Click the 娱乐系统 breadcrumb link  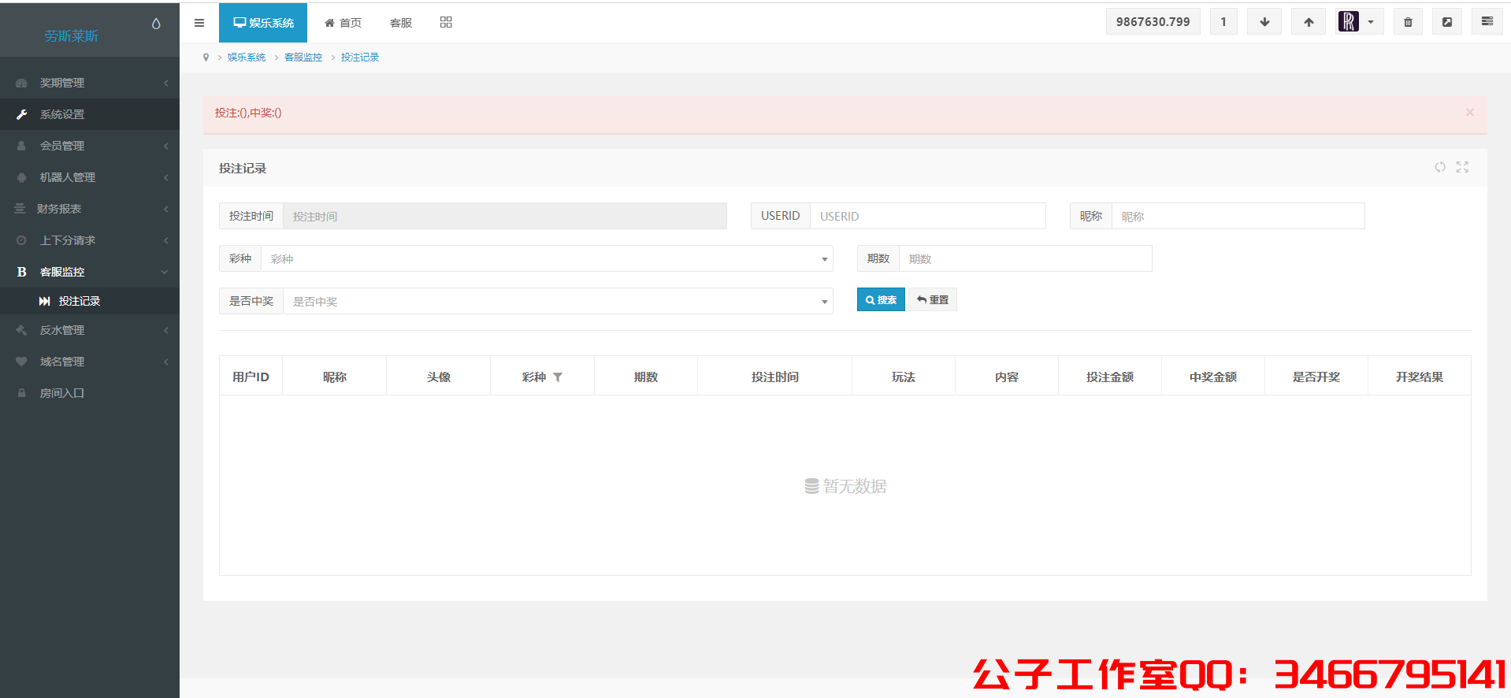(247, 58)
